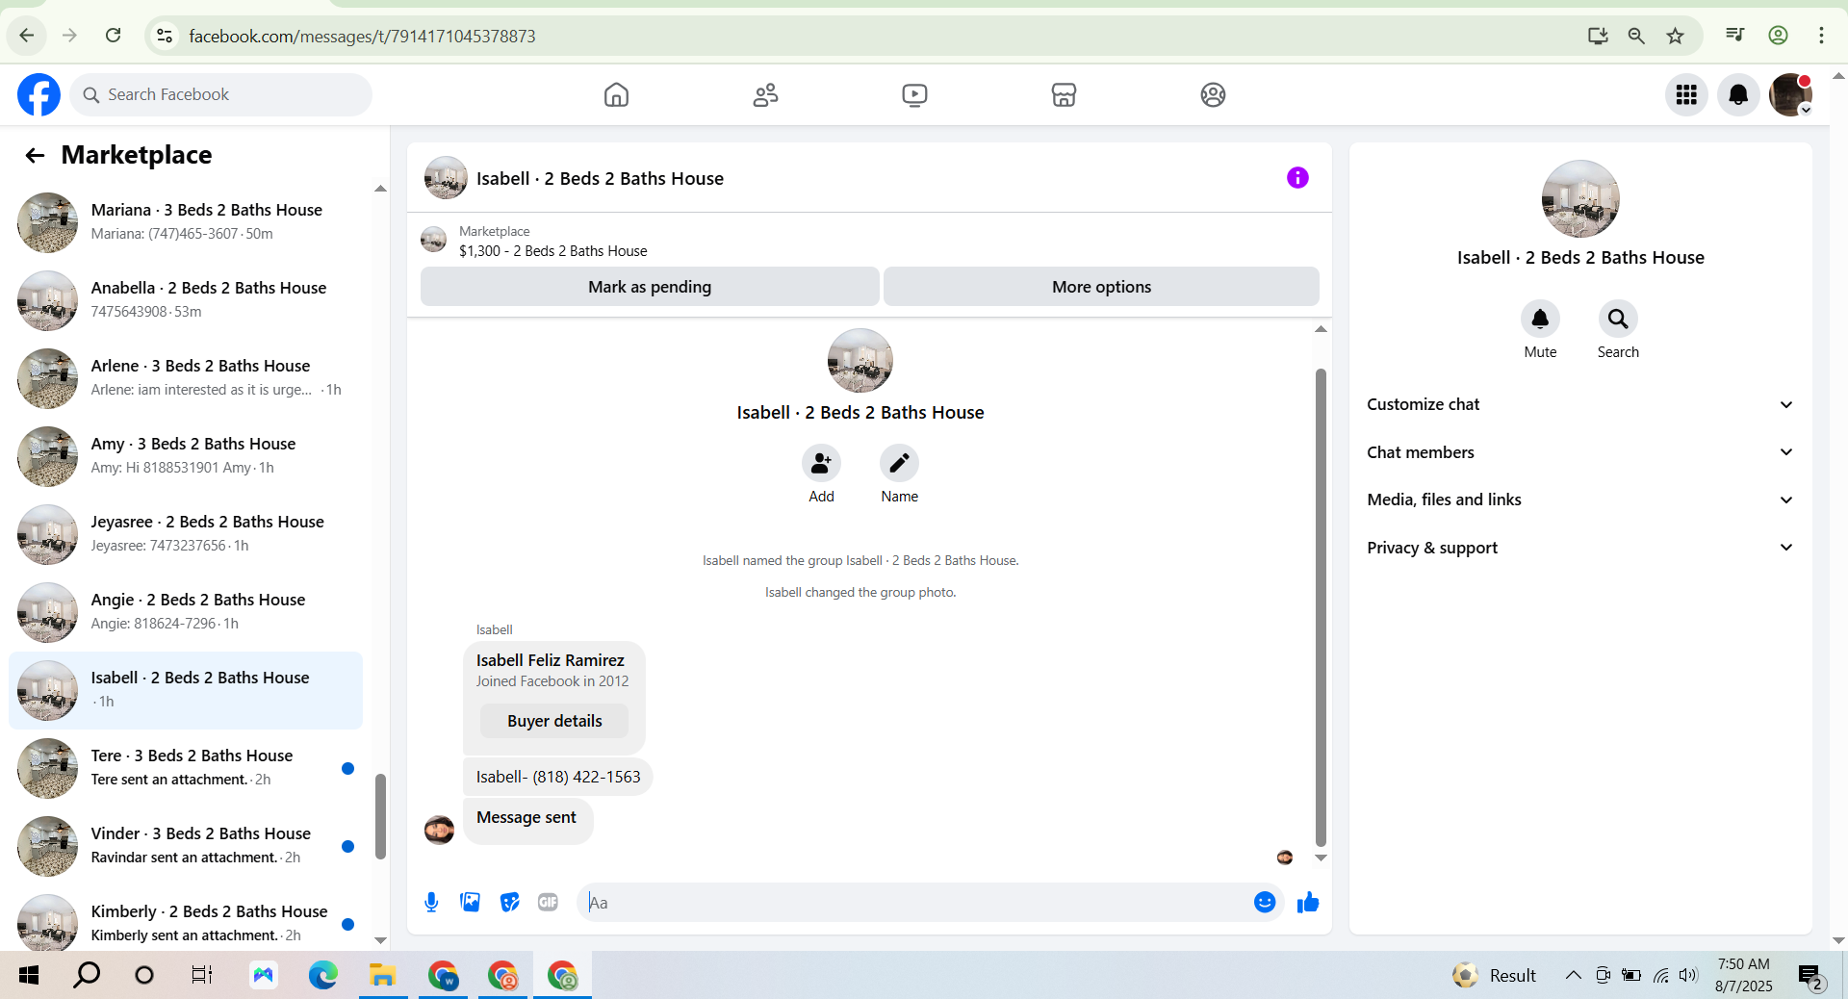Go back from the Marketplace list
Screen dimensions: 1848x999
point(35,155)
